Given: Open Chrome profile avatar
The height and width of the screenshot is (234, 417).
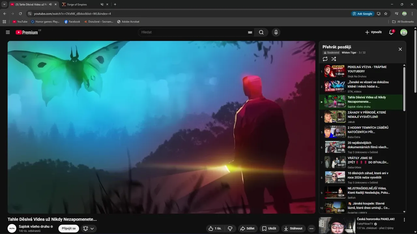Looking at the screenshot, I should coord(404,14).
